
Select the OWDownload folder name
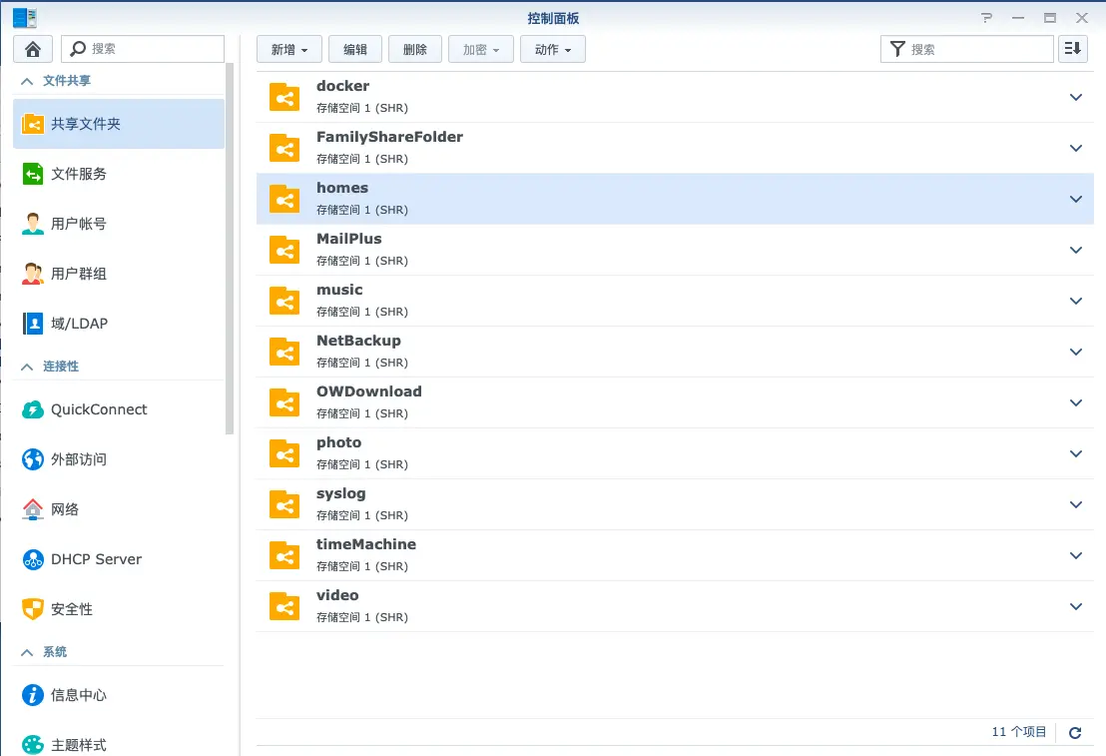[369, 391]
